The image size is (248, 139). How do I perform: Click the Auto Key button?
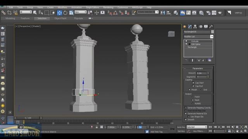point(181,127)
